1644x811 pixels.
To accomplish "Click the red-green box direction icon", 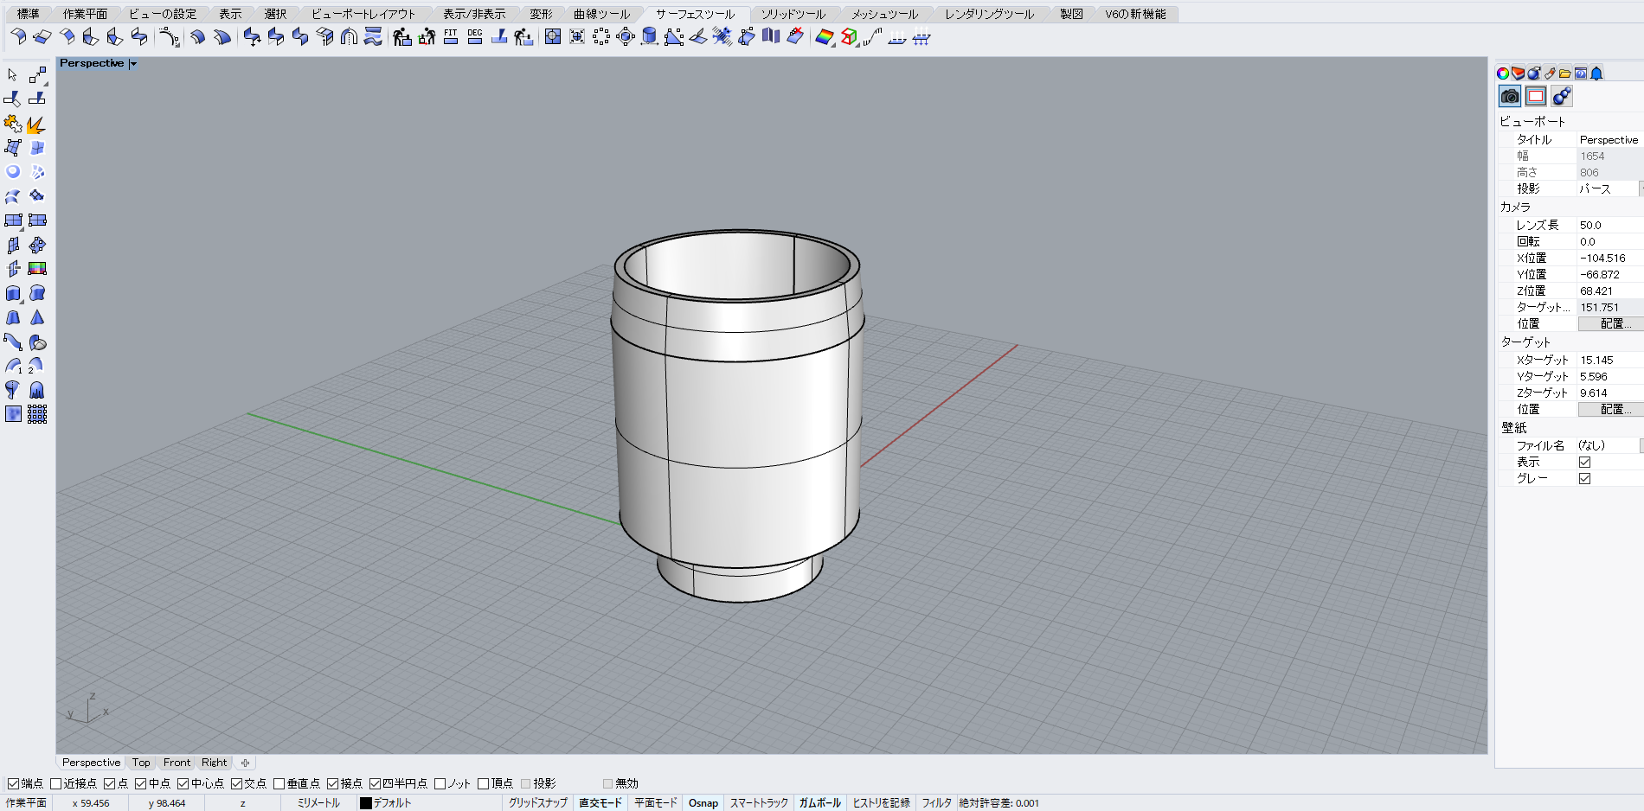I will [x=850, y=36].
